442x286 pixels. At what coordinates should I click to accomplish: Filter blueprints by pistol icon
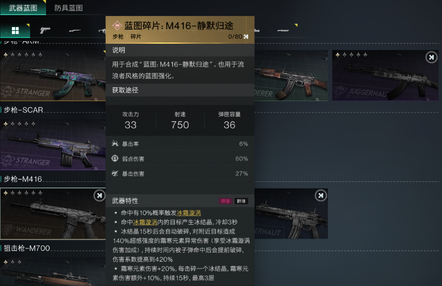45,30
